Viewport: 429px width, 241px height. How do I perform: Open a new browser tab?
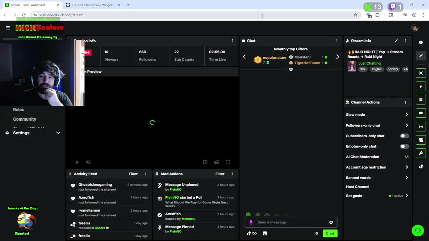click(x=128, y=5)
